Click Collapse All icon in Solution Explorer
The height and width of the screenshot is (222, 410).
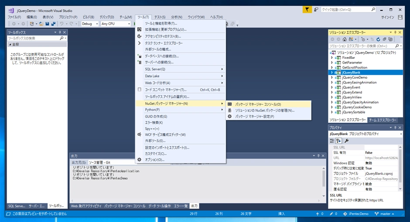(384, 39)
